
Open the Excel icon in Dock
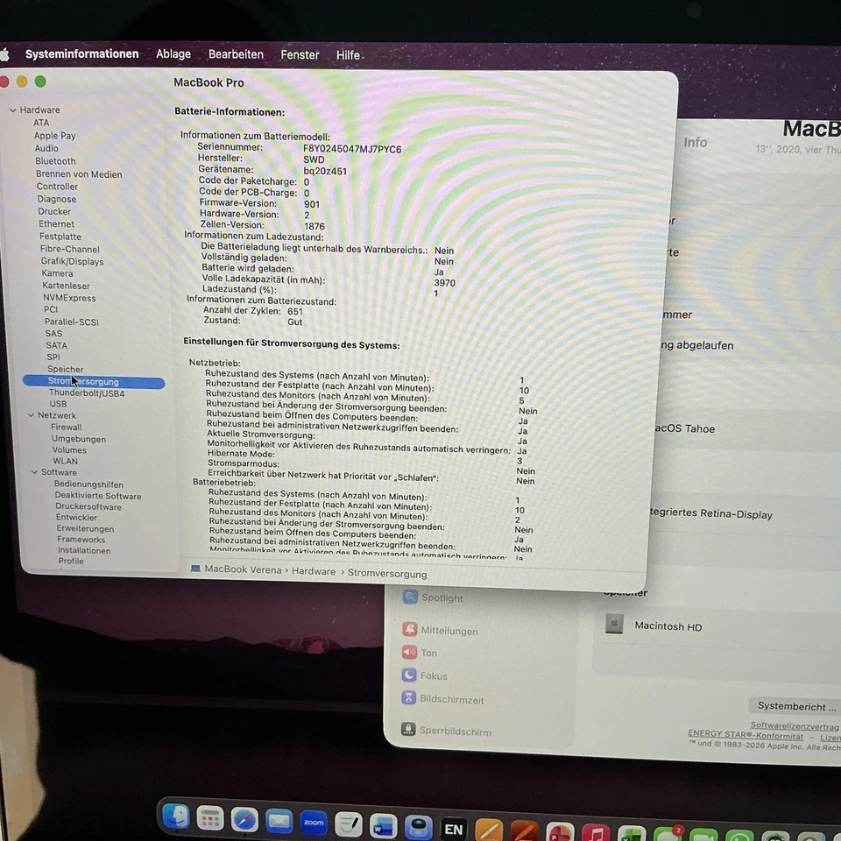click(x=632, y=833)
